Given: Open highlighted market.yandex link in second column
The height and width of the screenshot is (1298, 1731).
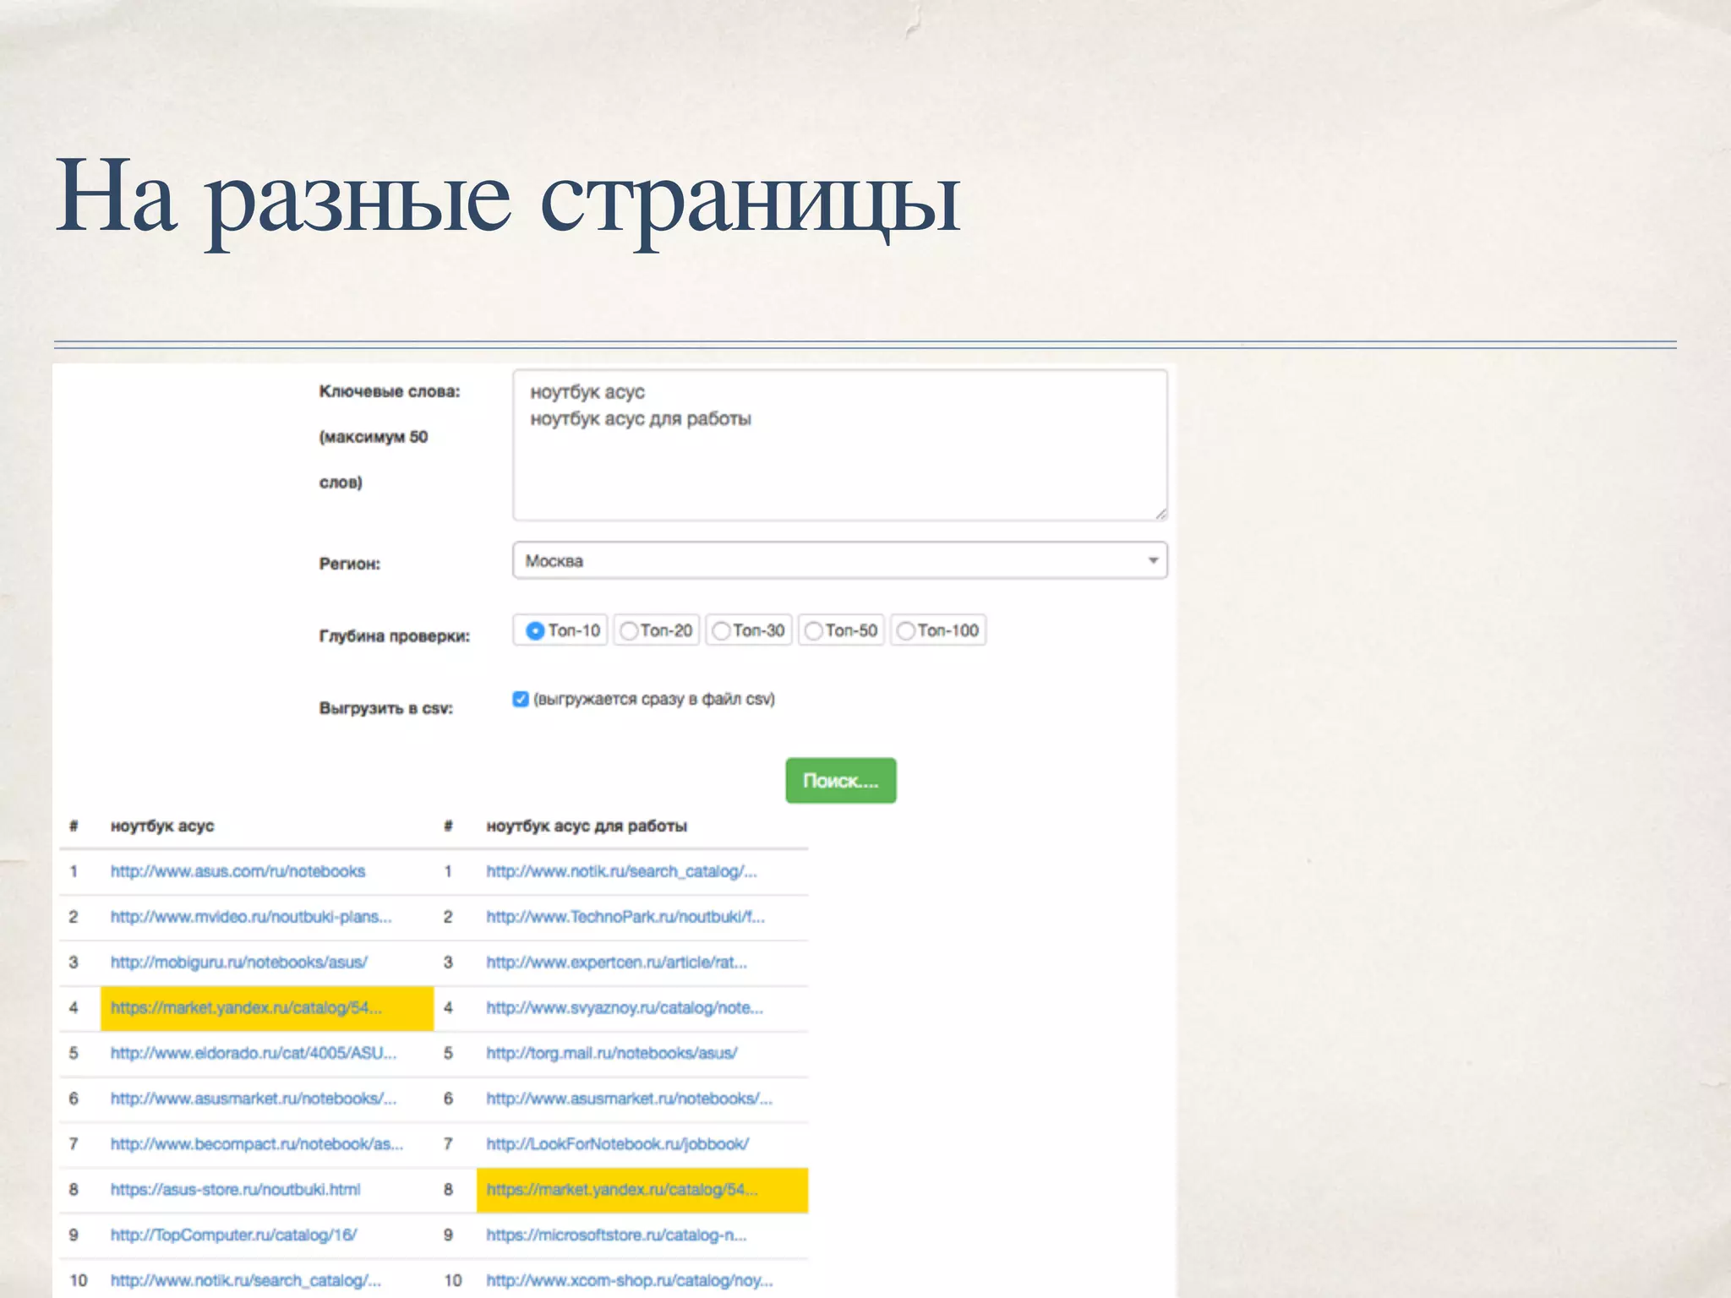Looking at the screenshot, I should (622, 1190).
